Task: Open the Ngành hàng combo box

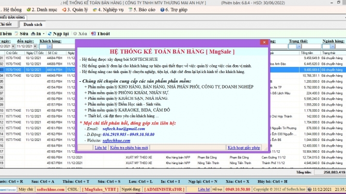Action: (x=333, y=46)
